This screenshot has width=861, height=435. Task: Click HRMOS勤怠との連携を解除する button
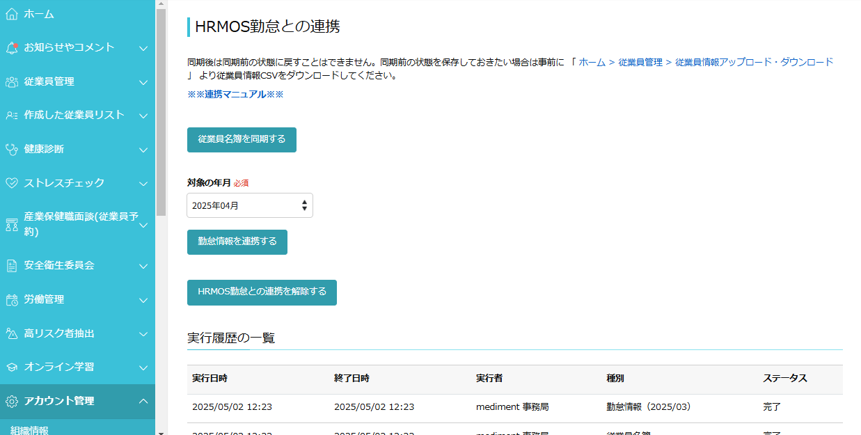click(262, 292)
